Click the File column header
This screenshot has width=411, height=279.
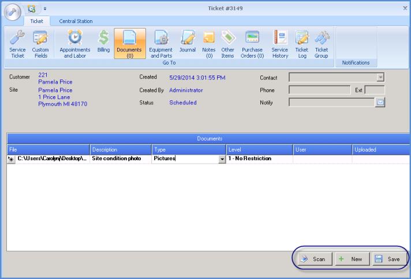48,150
